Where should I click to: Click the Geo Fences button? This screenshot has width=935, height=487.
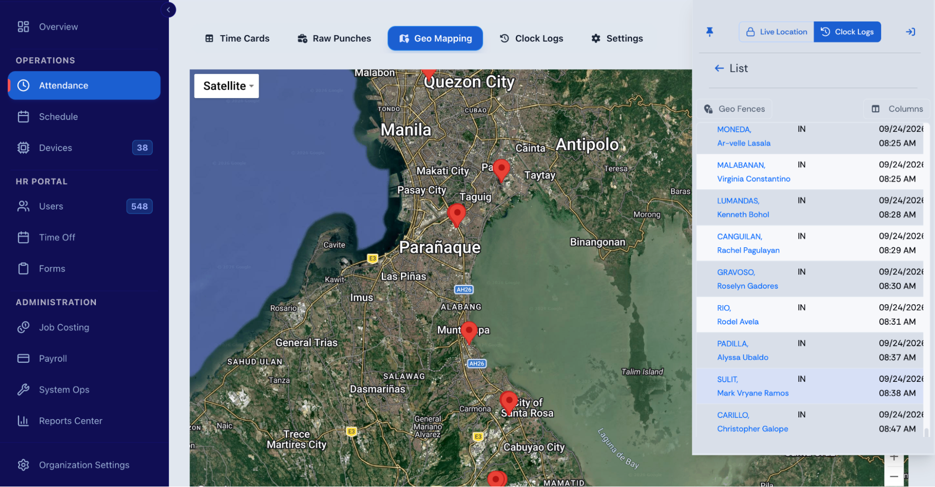(x=734, y=109)
